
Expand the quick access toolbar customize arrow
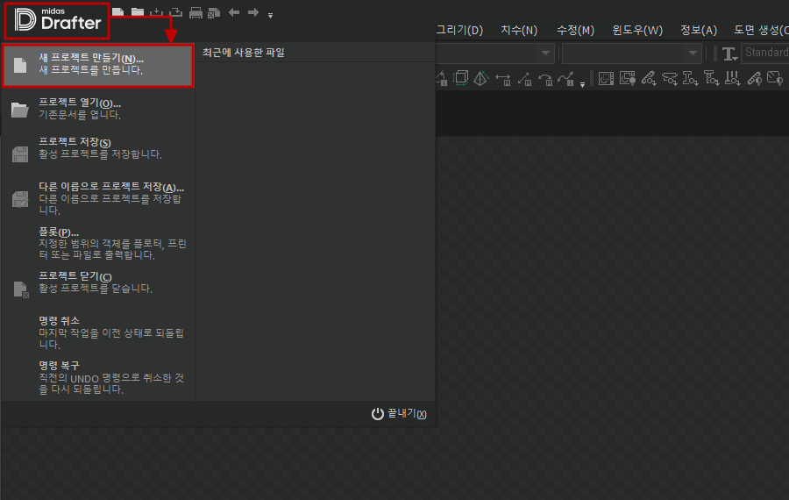pos(270,16)
